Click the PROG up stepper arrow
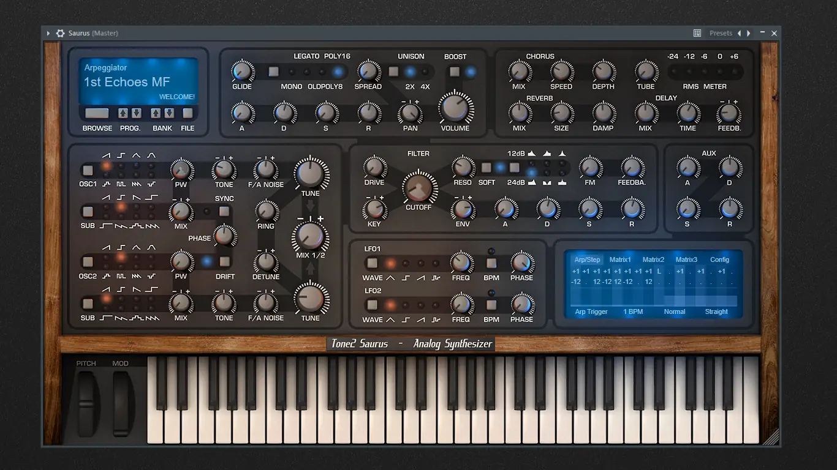The width and height of the screenshot is (837, 470). pos(123,113)
